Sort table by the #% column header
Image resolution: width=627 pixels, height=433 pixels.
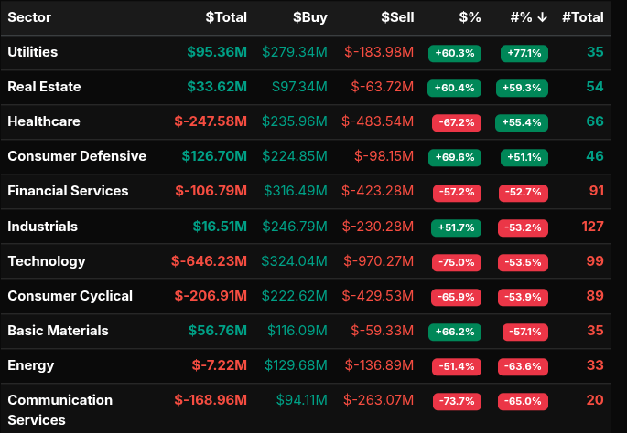click(529, 17)
